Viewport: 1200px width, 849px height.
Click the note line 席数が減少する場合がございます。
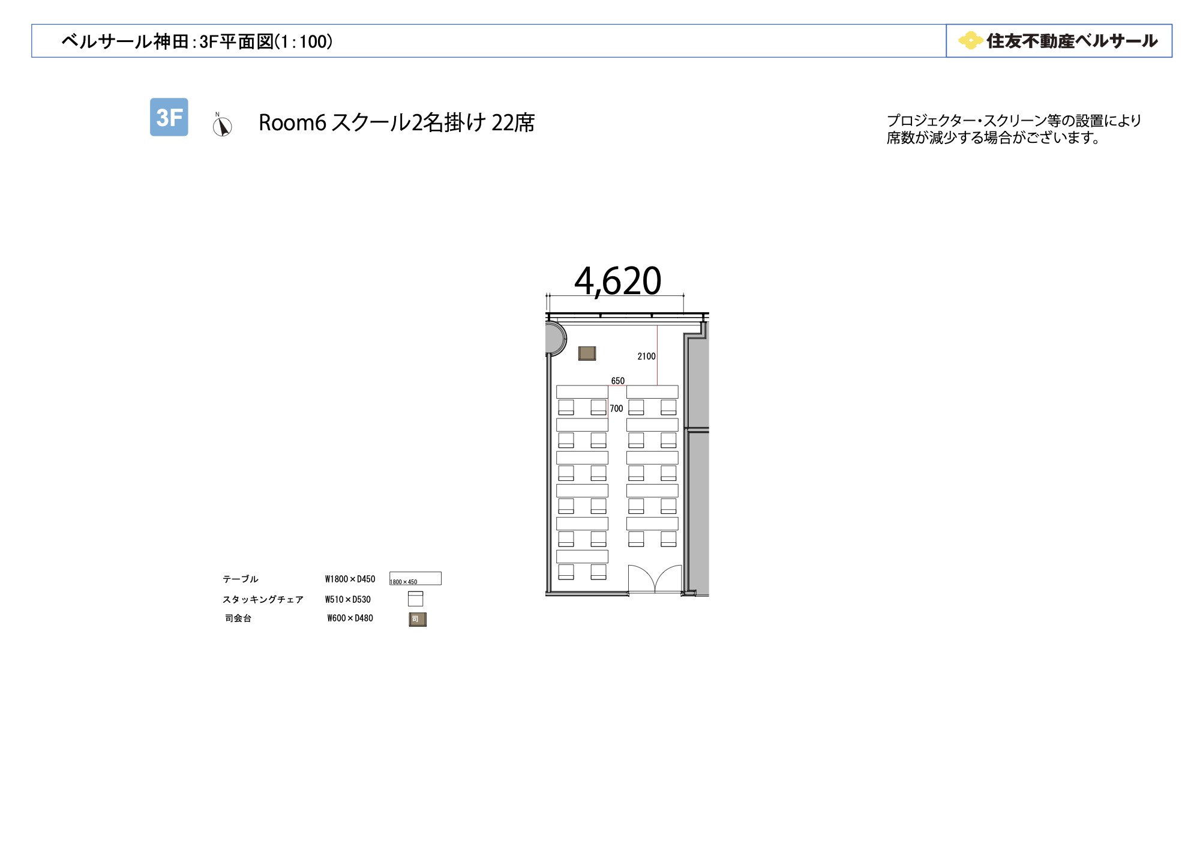click(x=994, y=137)
